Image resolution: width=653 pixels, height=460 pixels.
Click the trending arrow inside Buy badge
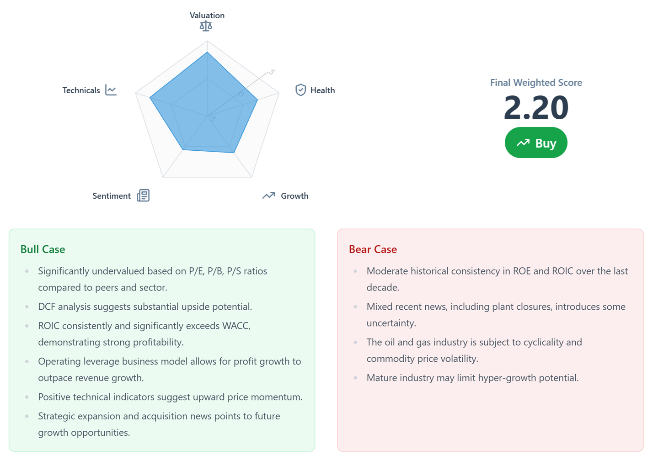(x=523, y=143)
